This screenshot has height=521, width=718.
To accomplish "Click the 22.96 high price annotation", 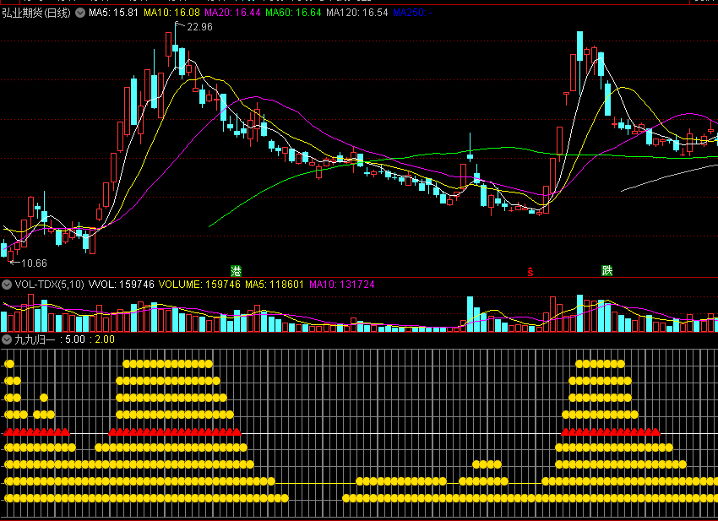I will [x=199, y=27].
